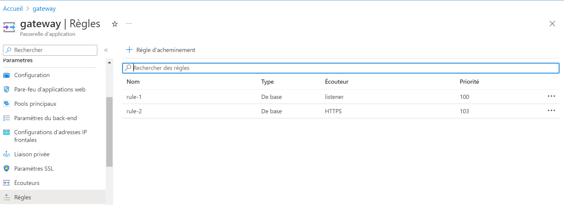The image size is (564, 205).
Task: Click the Paramètres du back-end icon
Action: pyautogui.click(x=6, y=118)
